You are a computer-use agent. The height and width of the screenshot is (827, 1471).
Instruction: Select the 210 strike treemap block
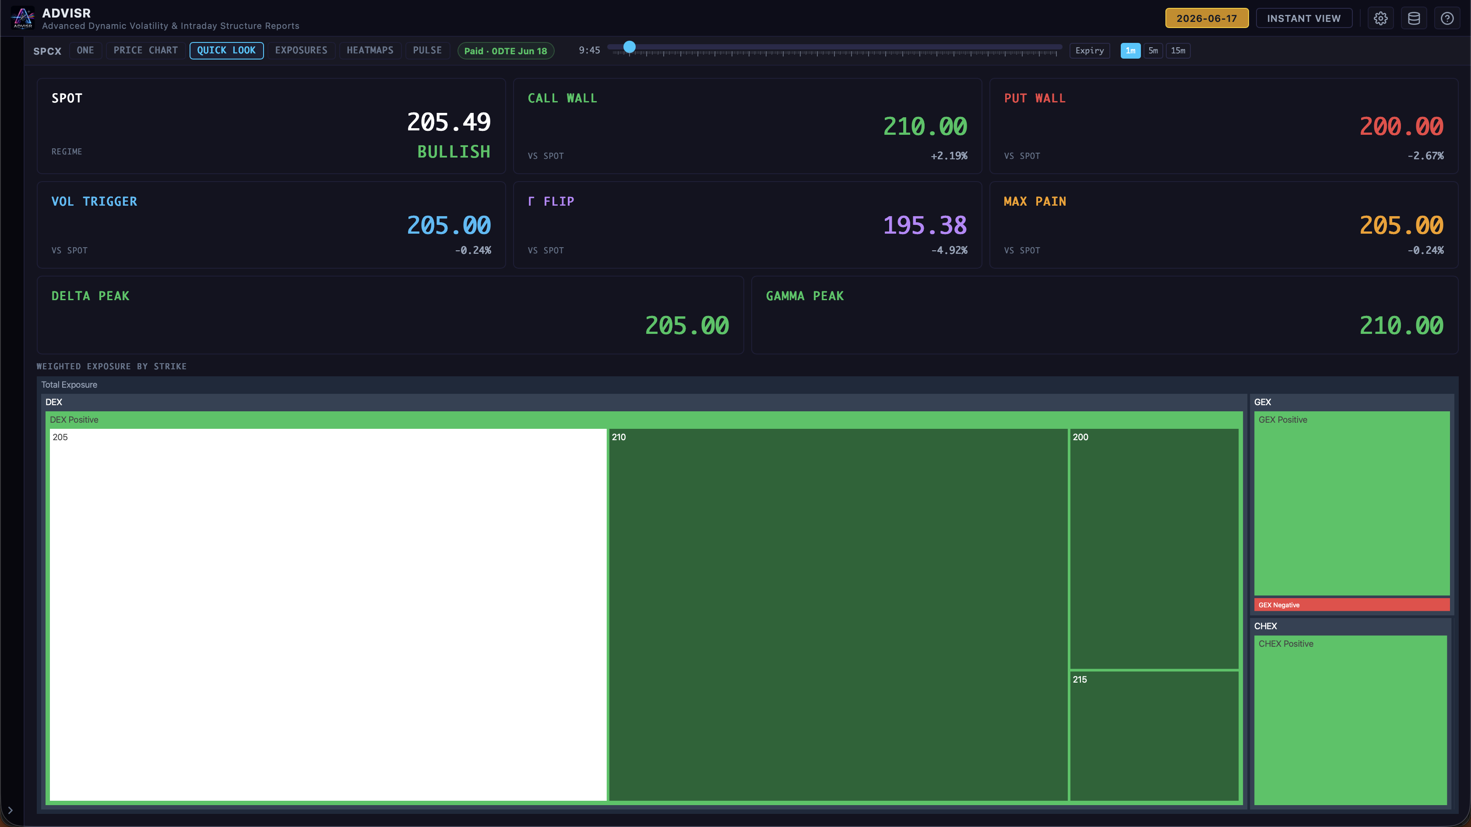(838, 615)
